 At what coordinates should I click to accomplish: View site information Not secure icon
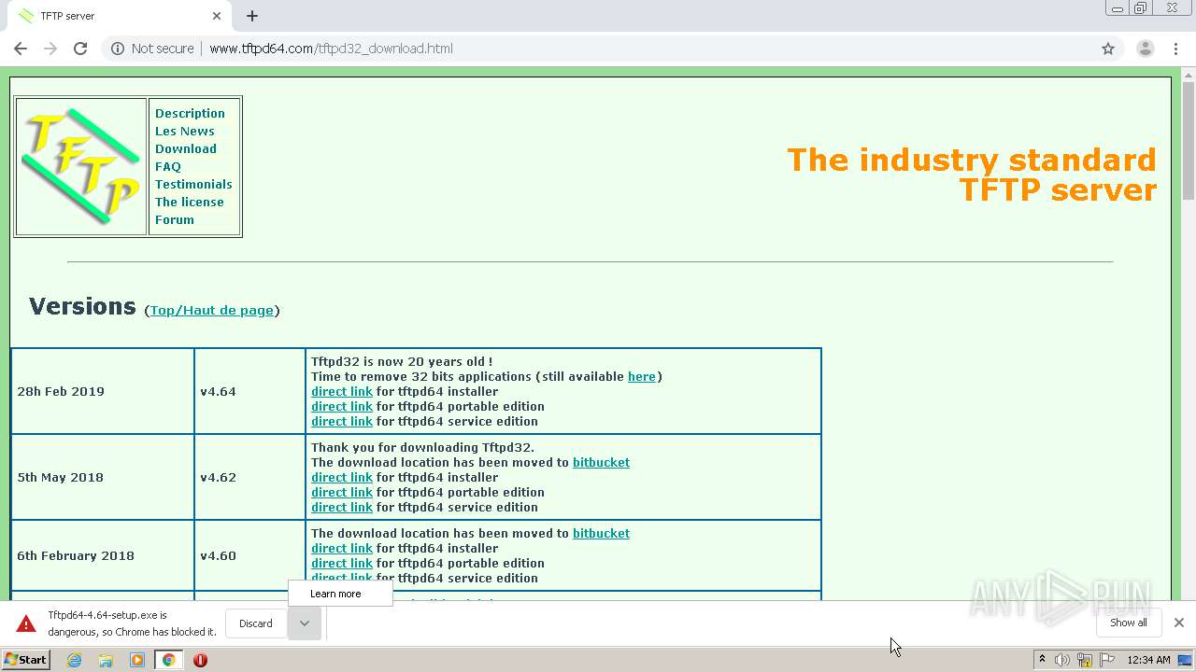pyautogui.click(x=118, y=49)
